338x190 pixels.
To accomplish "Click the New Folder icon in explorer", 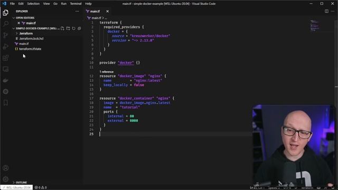I will coord(68,28).
